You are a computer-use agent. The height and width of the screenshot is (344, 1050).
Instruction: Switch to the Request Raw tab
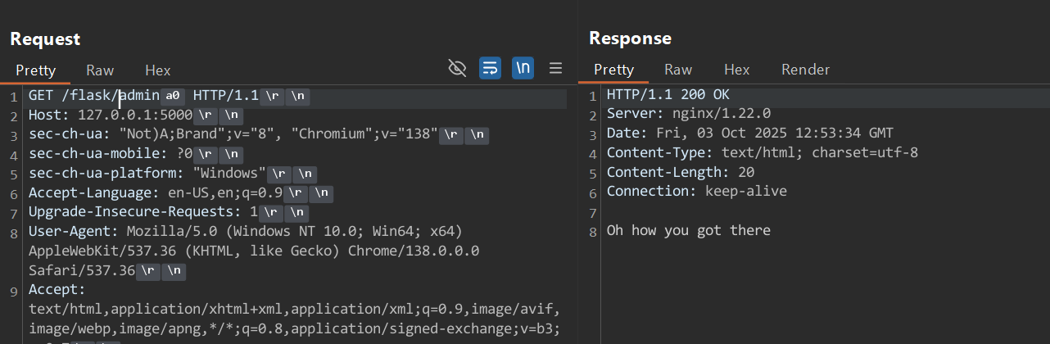100,70
